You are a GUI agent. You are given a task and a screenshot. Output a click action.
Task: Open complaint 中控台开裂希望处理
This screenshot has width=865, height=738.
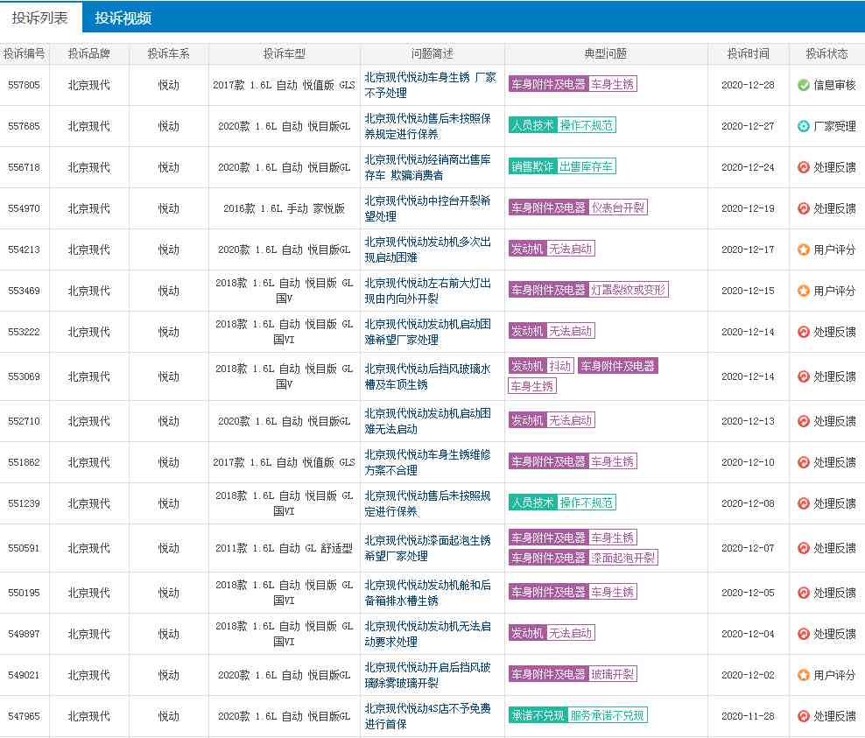click(x=427, y=208)
